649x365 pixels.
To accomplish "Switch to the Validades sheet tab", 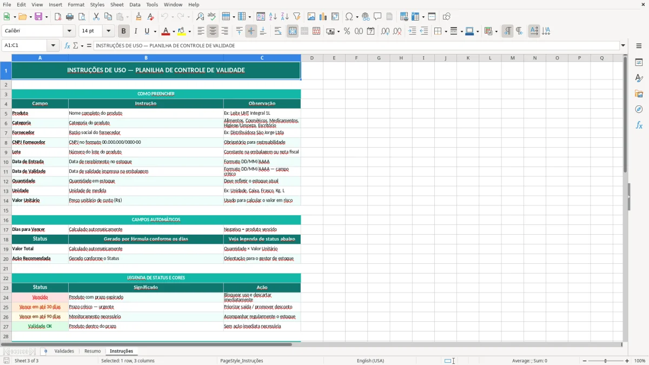I will pyautogui.click(x=64, y=351).
